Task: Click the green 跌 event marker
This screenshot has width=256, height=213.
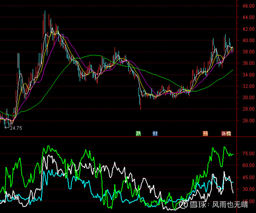Action: coord(138,133)
